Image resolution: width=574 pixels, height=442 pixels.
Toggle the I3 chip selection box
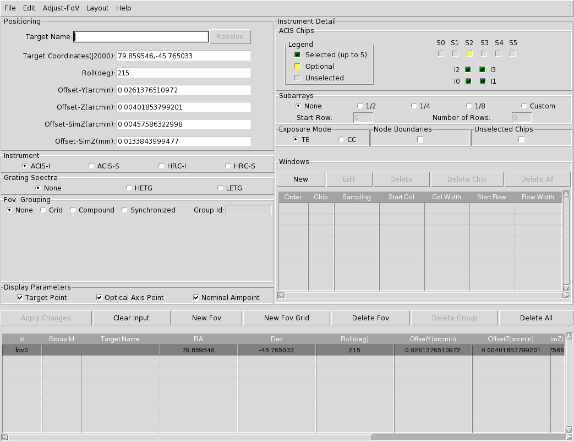click(483, 70)
